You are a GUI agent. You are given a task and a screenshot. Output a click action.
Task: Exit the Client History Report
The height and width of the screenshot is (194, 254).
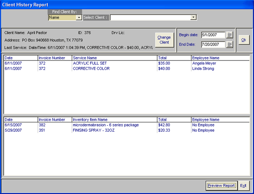point(243,186)
